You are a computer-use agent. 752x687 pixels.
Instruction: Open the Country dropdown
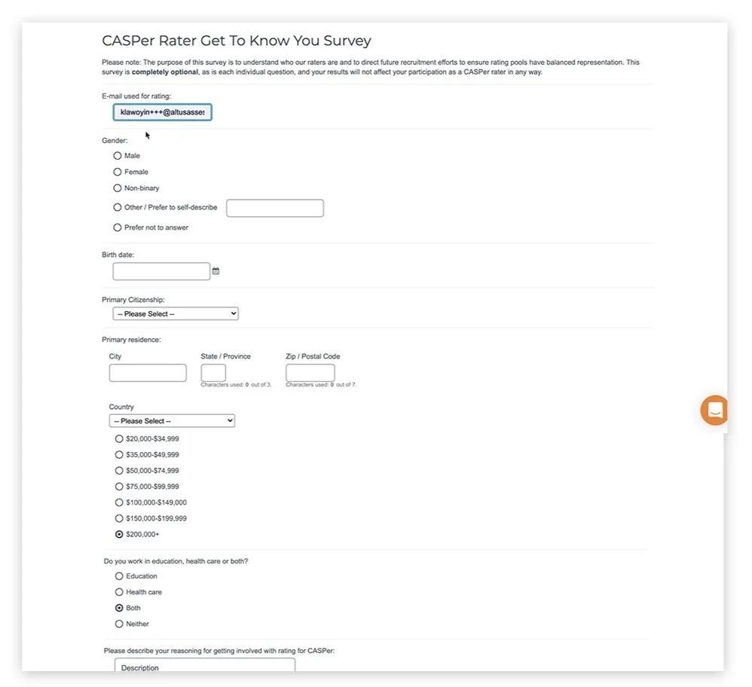click(x=172, y=421)
